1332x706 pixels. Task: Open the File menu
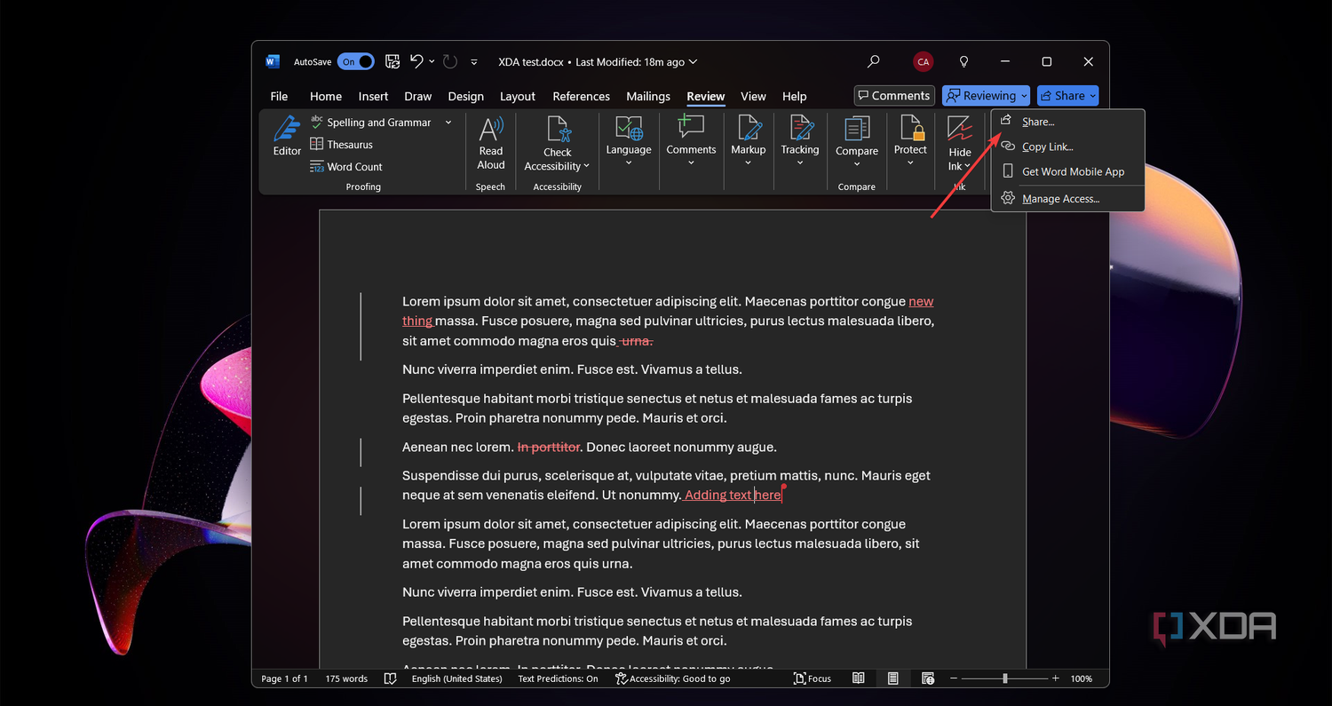pos(279,96)
